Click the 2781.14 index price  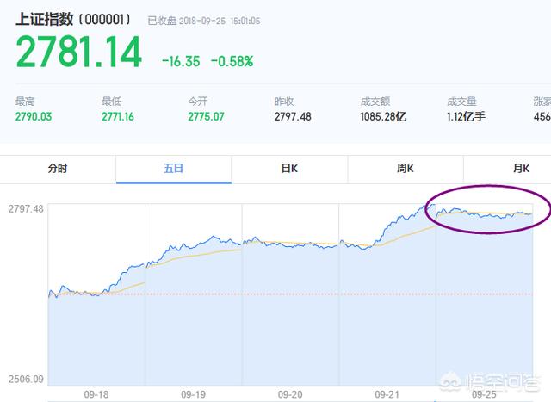(x=79, y=53)
